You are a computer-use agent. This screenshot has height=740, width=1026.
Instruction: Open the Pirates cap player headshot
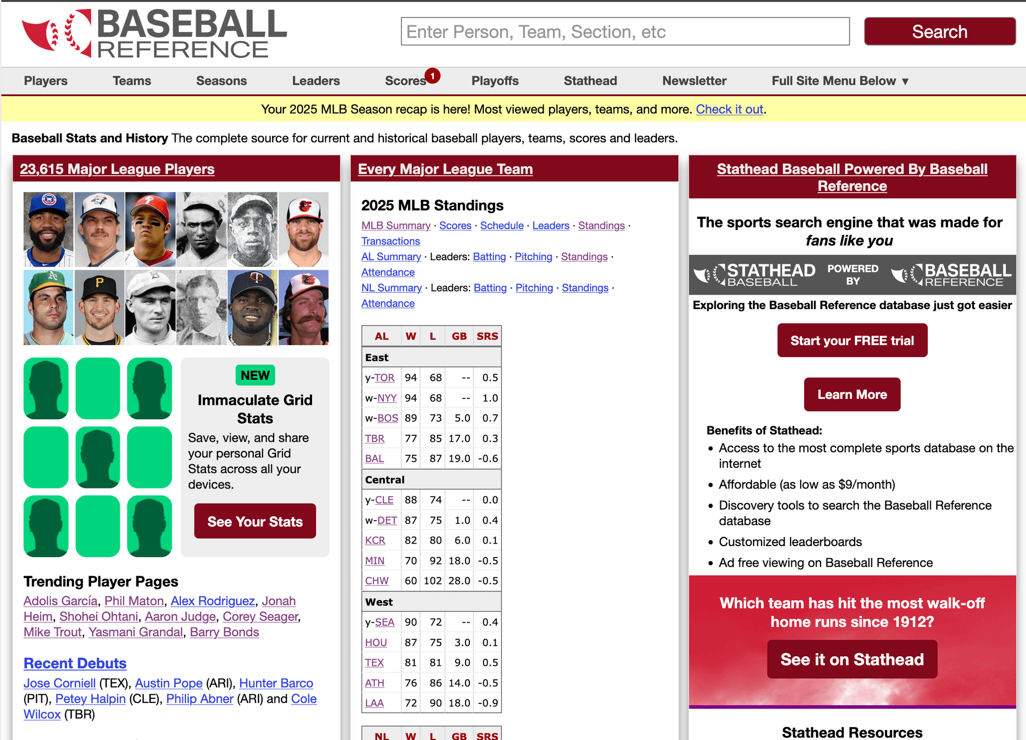click(x=100, y=307)
